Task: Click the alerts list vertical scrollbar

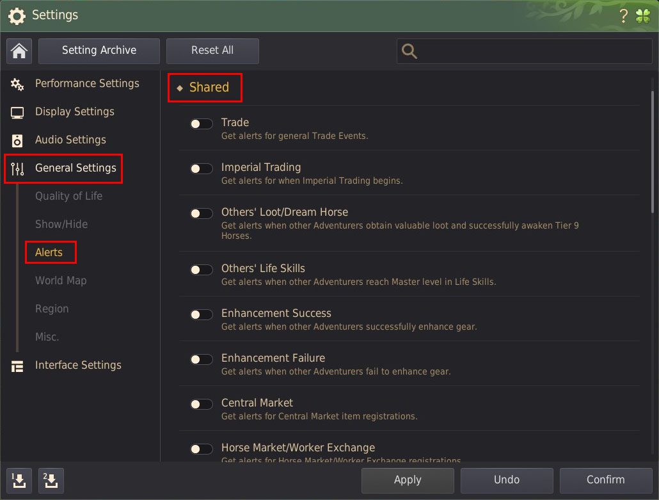Action: pyautogui.click(x=652, y=151)
